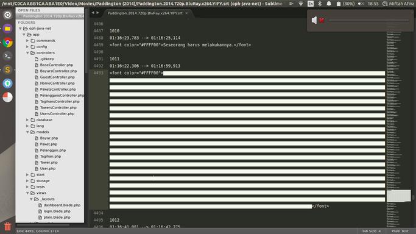The image size is (416, 234).
Task: Open Files manager from the launcher
Action: [7, 29]
